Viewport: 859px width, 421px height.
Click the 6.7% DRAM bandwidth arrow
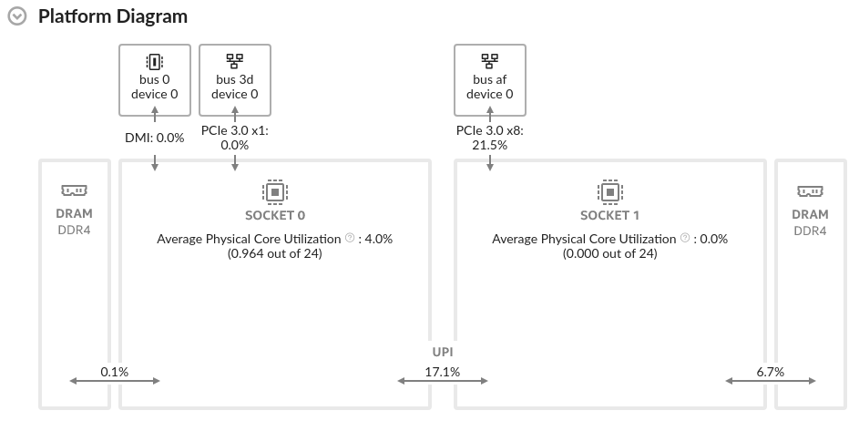point(770,381)
